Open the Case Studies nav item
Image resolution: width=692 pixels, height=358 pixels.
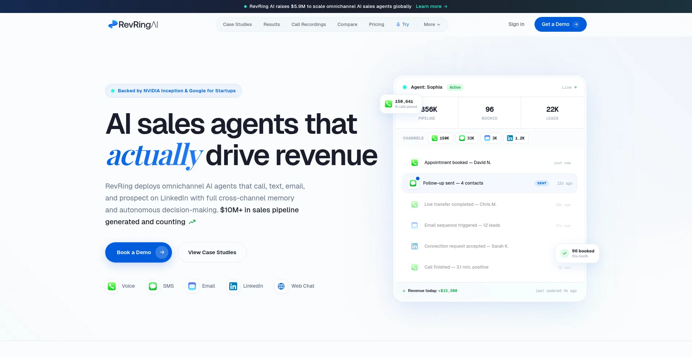click(x=237, y=25)
